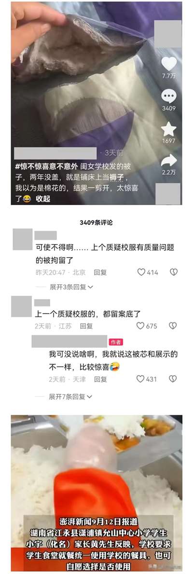Tap the star favorite icon showing 1697
This screenshot has height=574, width=193.
click(x=169, y=129)
